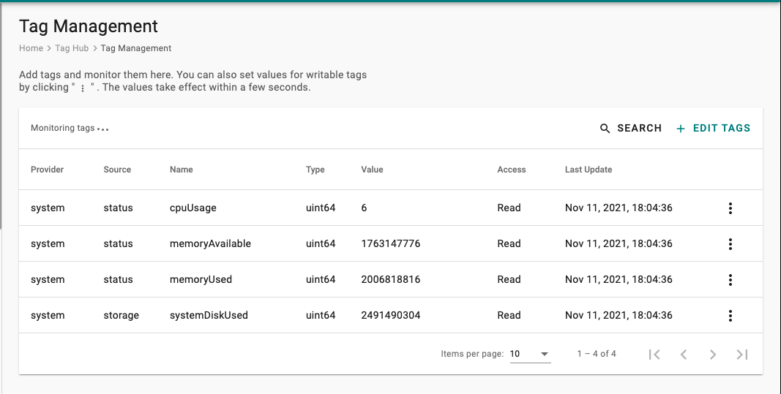Click the magnifier search icon
The height and width of the screenshot is (394, 781).
(605, 129)
